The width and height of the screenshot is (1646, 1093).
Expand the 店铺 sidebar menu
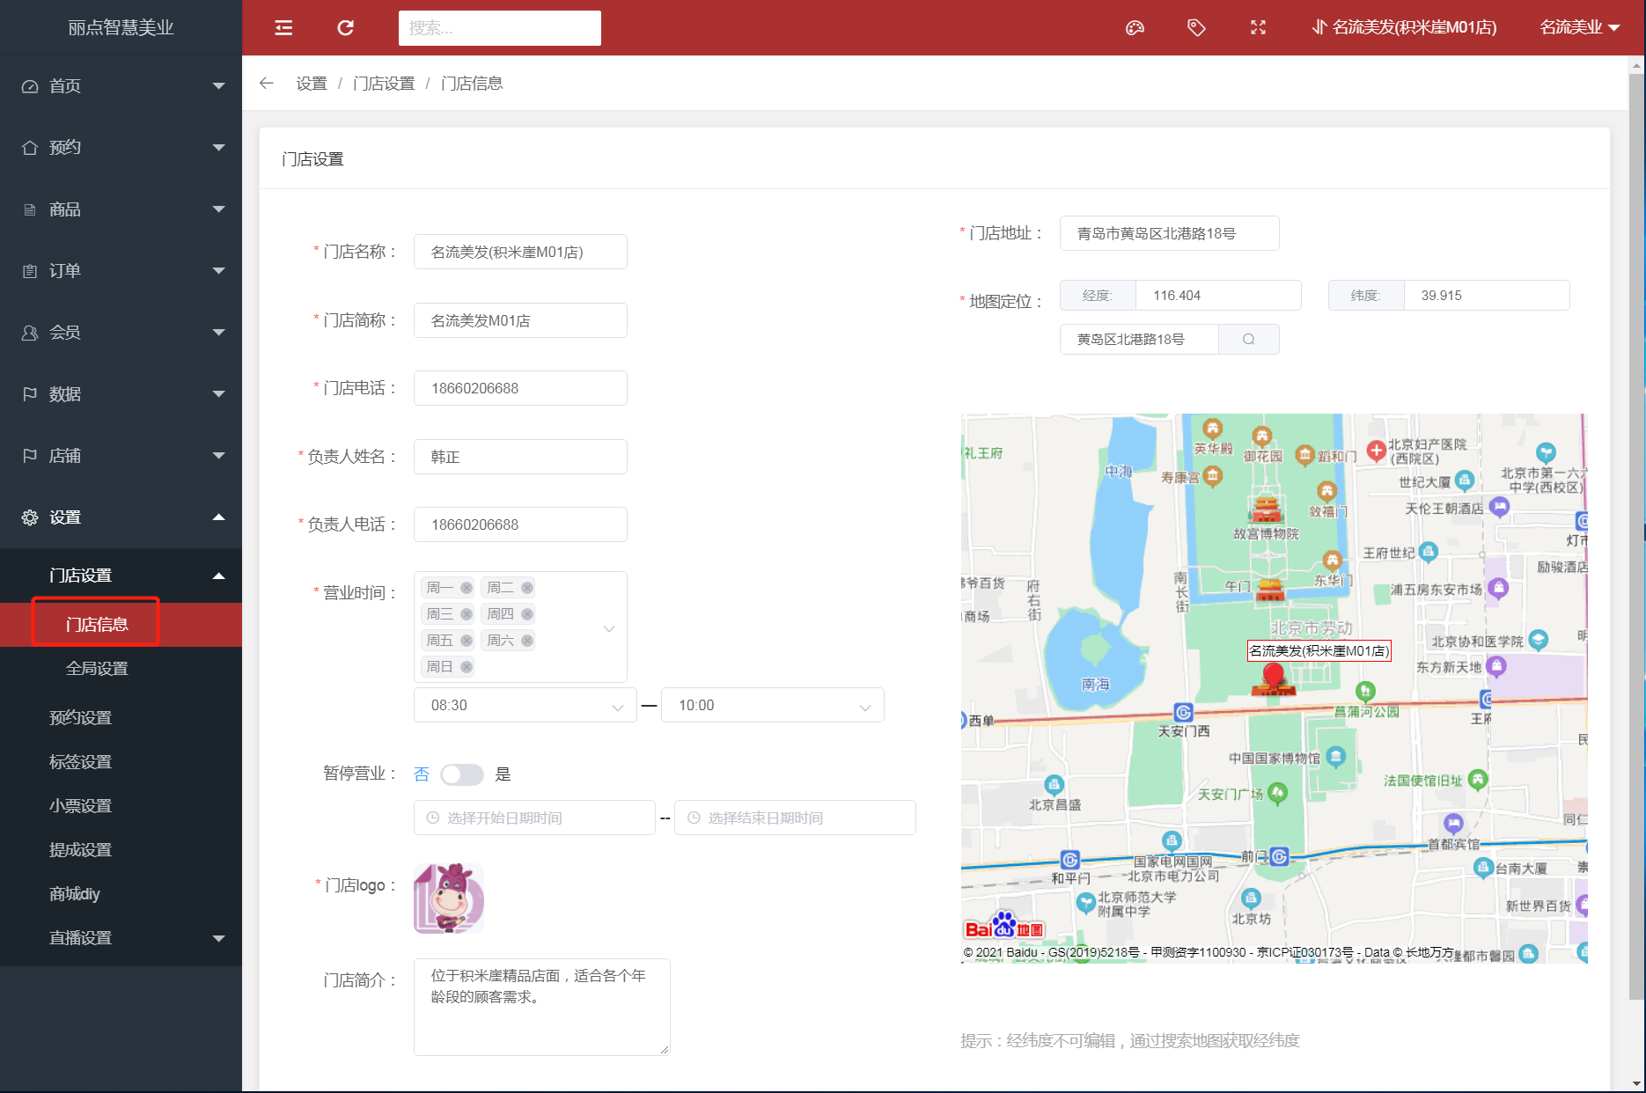coord(121,456)
